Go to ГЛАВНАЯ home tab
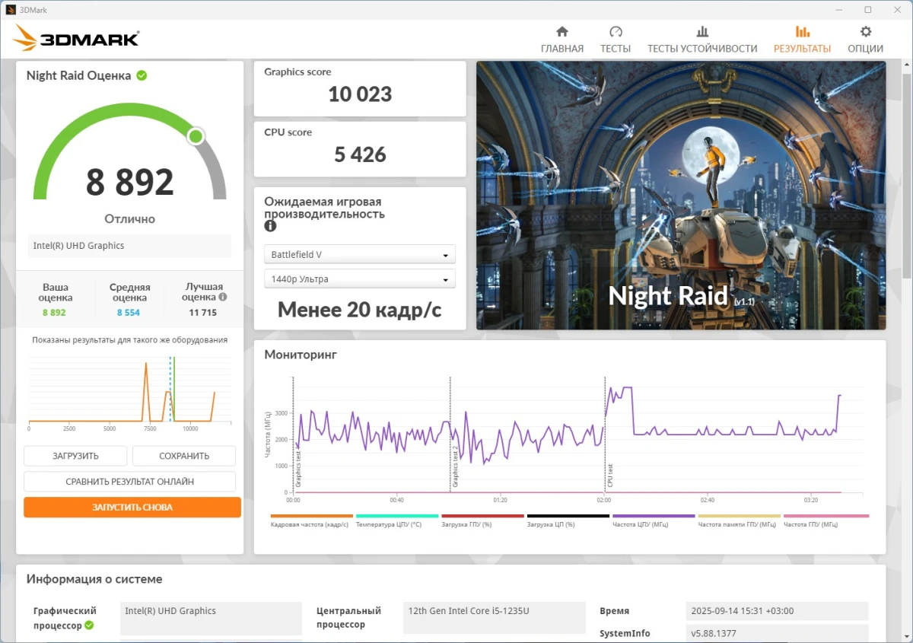 click(562, 40)
